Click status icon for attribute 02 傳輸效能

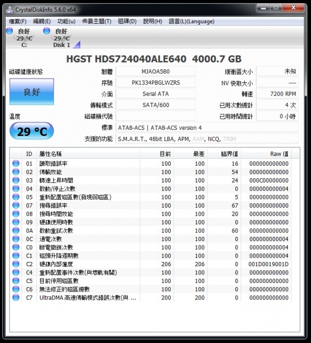pos(16,172)
